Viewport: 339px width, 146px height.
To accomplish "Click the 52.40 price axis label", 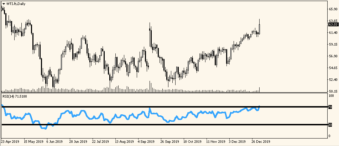I will coord(333,79).
